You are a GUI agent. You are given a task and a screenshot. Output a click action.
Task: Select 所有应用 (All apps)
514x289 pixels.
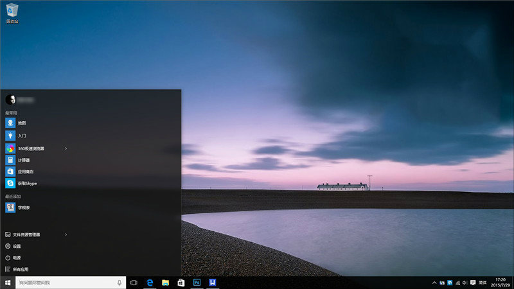pos(19,269)
